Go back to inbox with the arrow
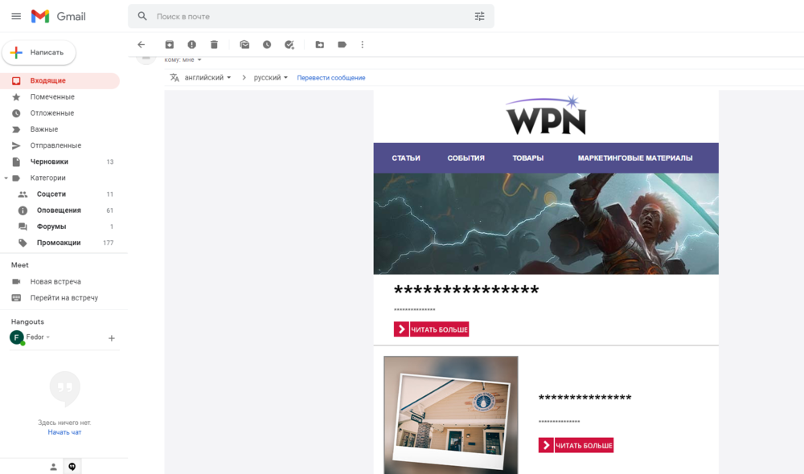 [142, 45]
